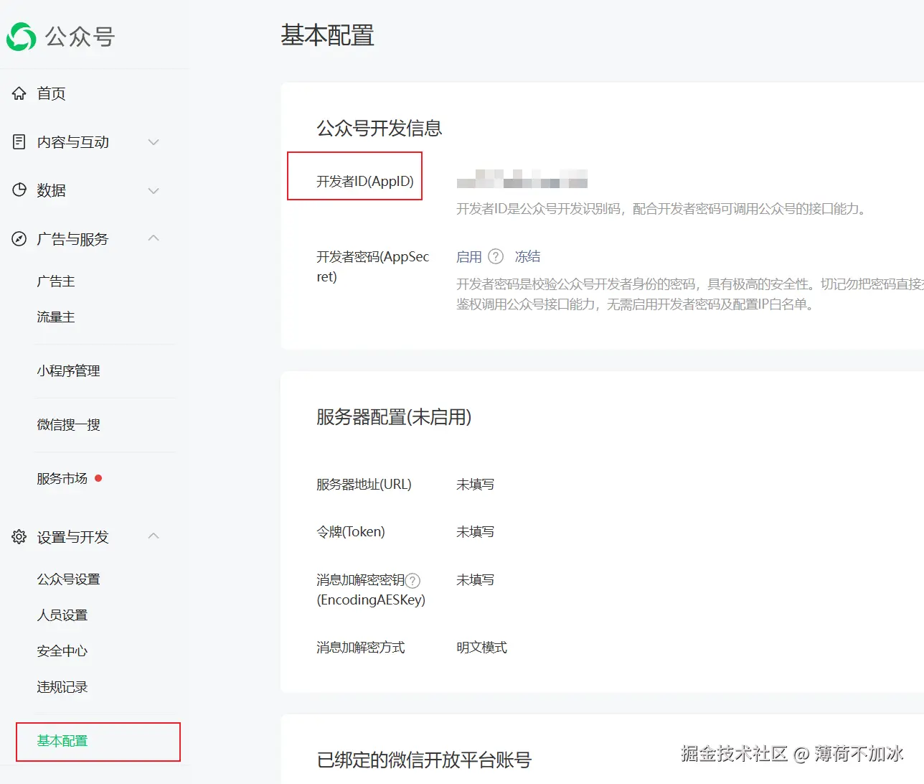Click the gear icon beside 设置与开发
This screenshot has height=784, width=924.
tap(19, 537)
